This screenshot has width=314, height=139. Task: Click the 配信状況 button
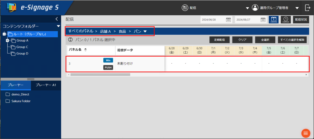pos(301,20)
